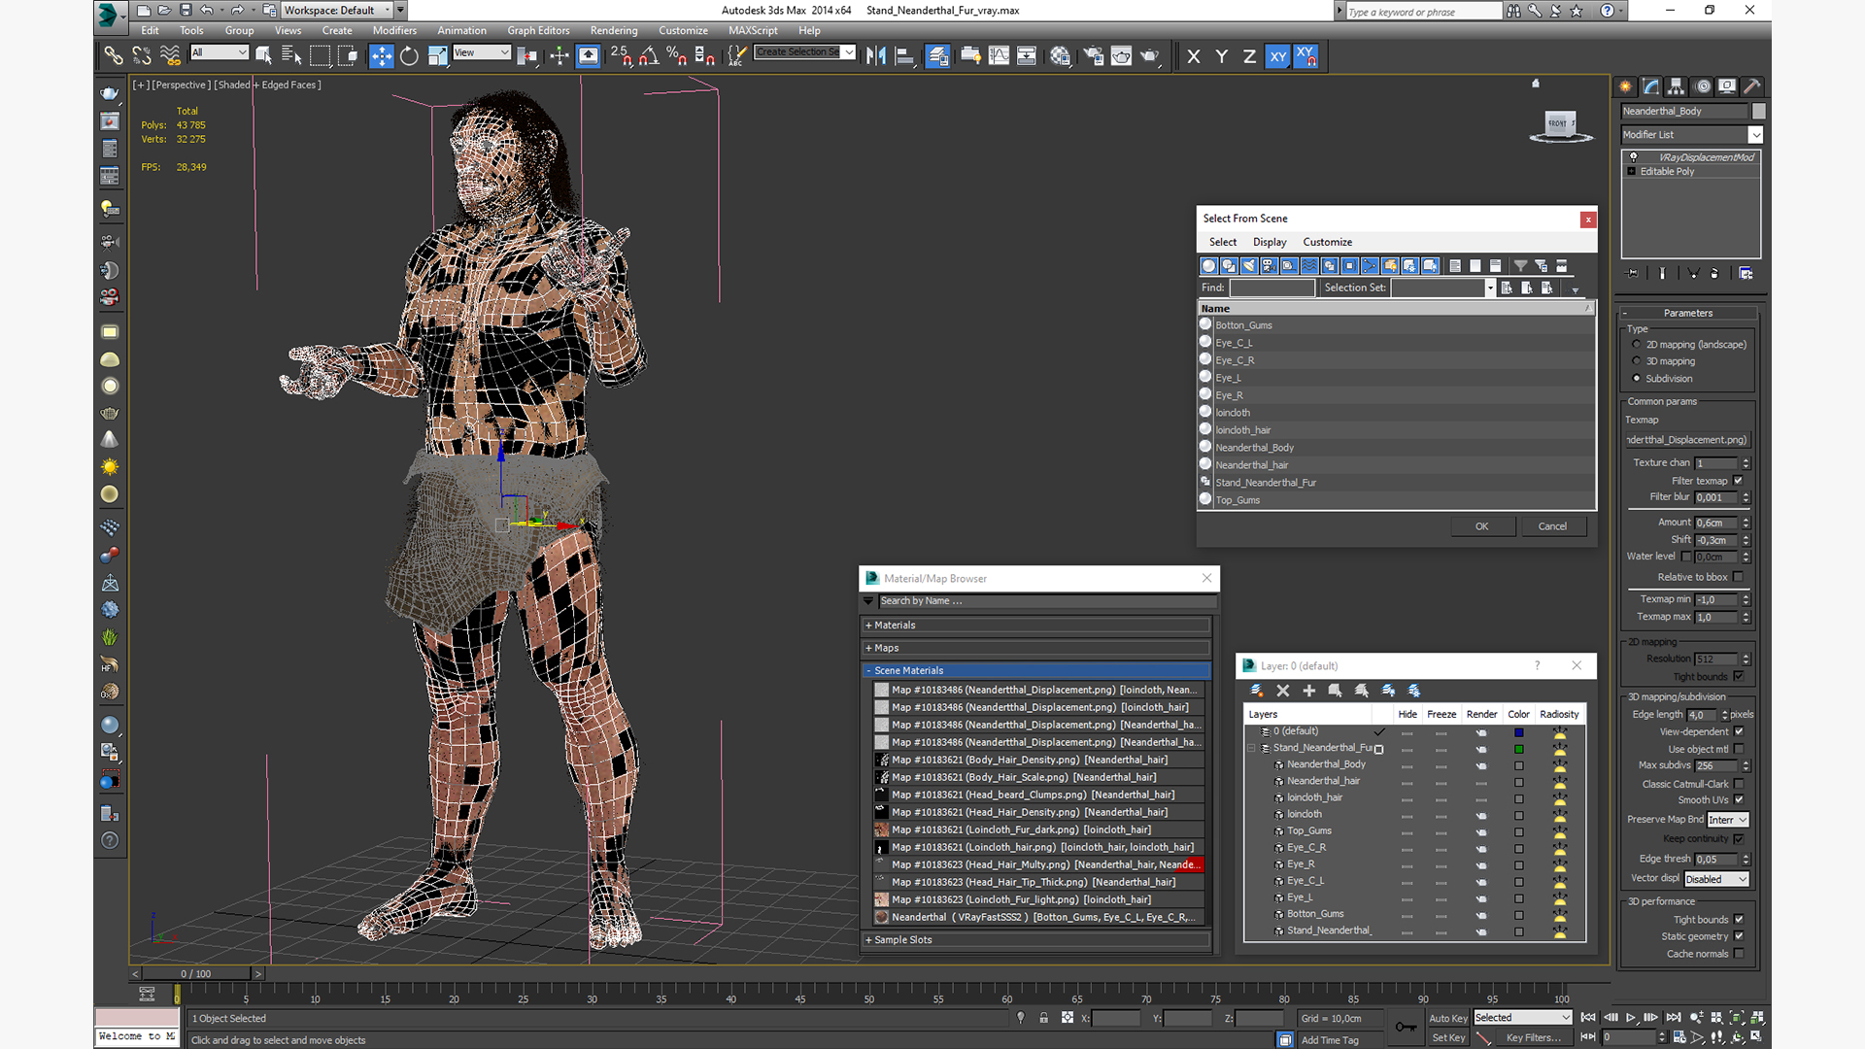Play animation in playback controls
1865x1049 pixels.
(x=1631, y=1018)
